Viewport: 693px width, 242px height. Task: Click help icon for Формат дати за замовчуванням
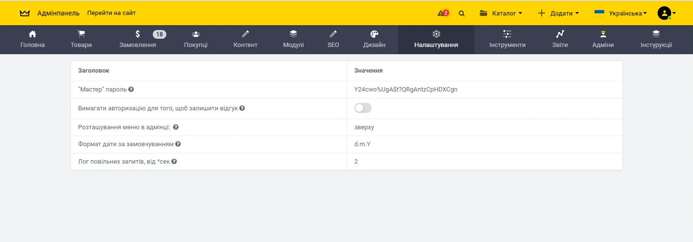click(x=178, y=144)
